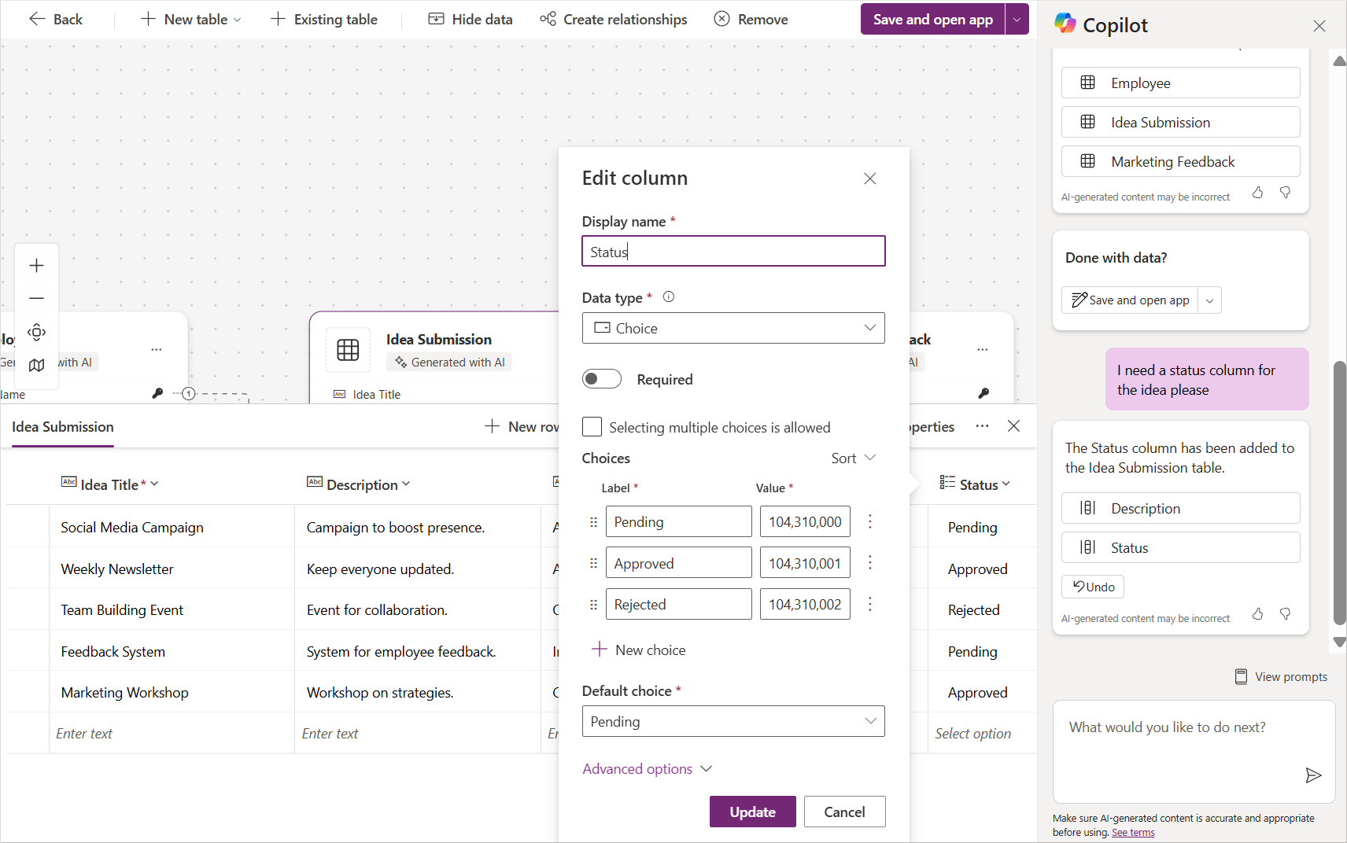Click the Display name input field
Screen dimensions: 1347x843
tap(733, 252)
